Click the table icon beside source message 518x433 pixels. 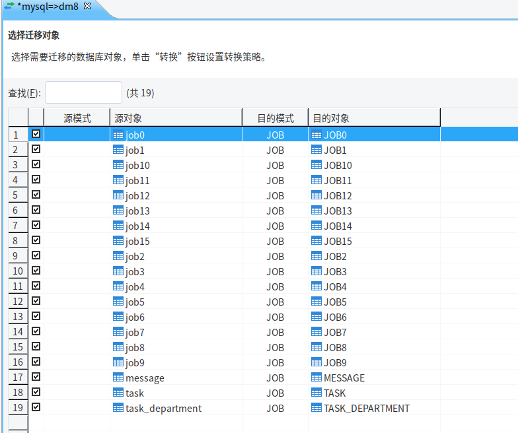tap(118, 378)
